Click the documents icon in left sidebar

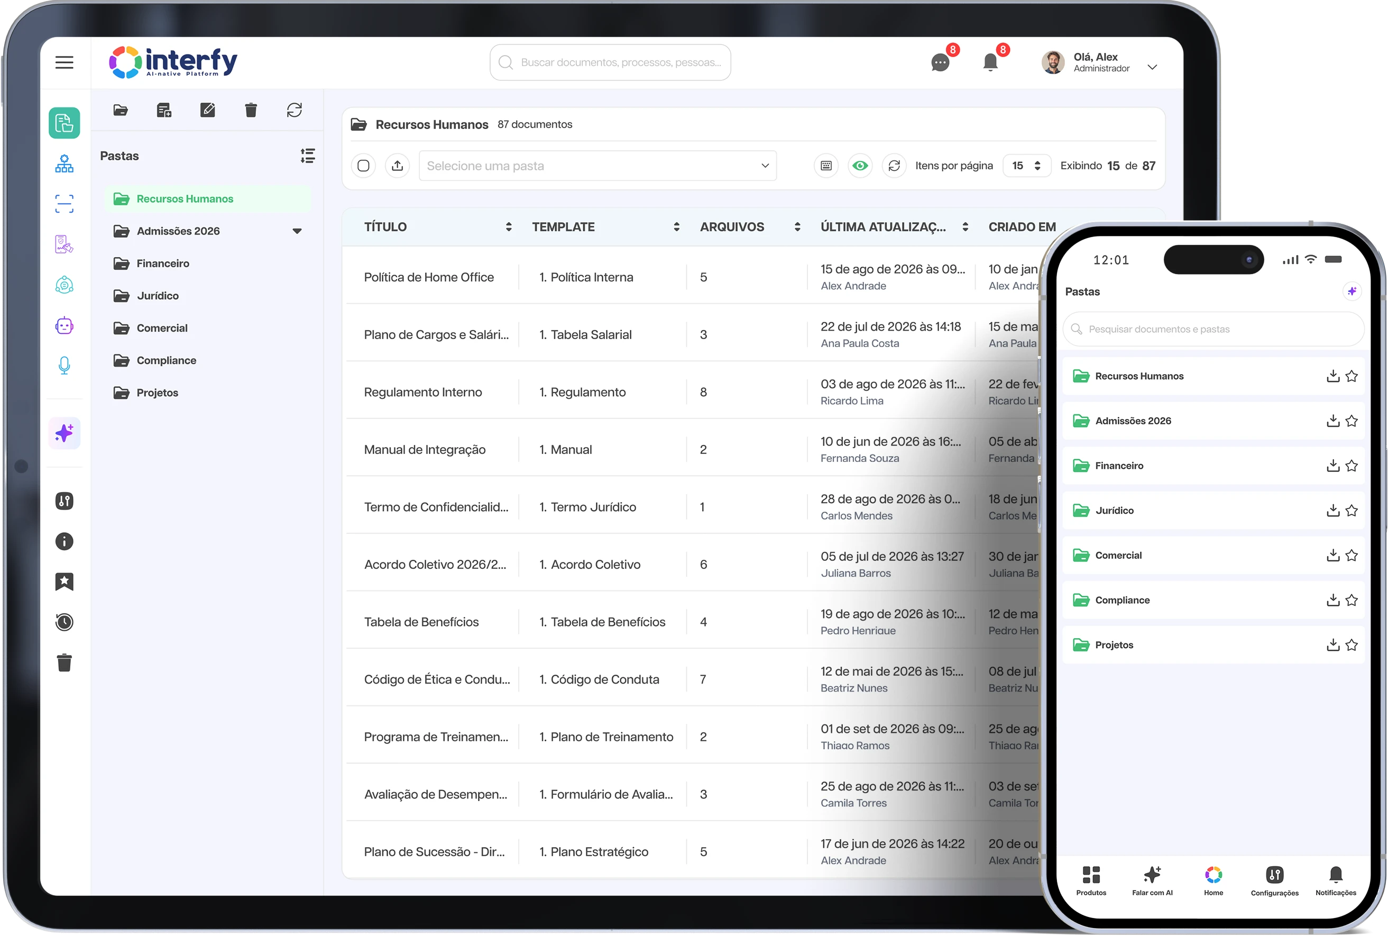pyautogui.click(x=65, y=123)
